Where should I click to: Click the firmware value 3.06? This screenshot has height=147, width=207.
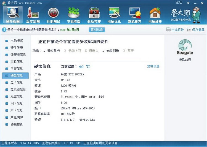64,103
